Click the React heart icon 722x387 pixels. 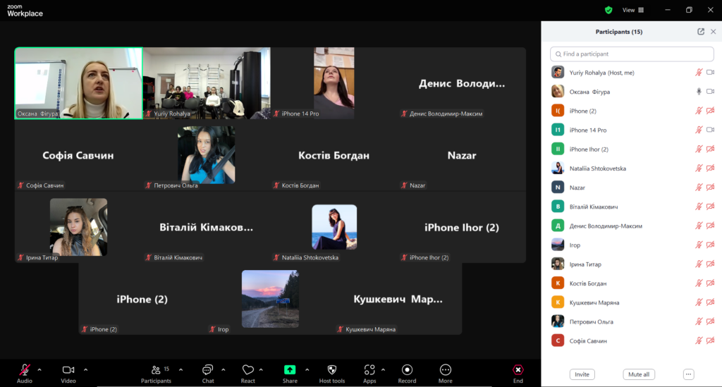pyautogui.click(x=247, y=370)
